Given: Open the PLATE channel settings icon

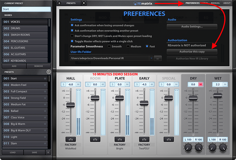Looking at the screenshot, I should [120, 139].
